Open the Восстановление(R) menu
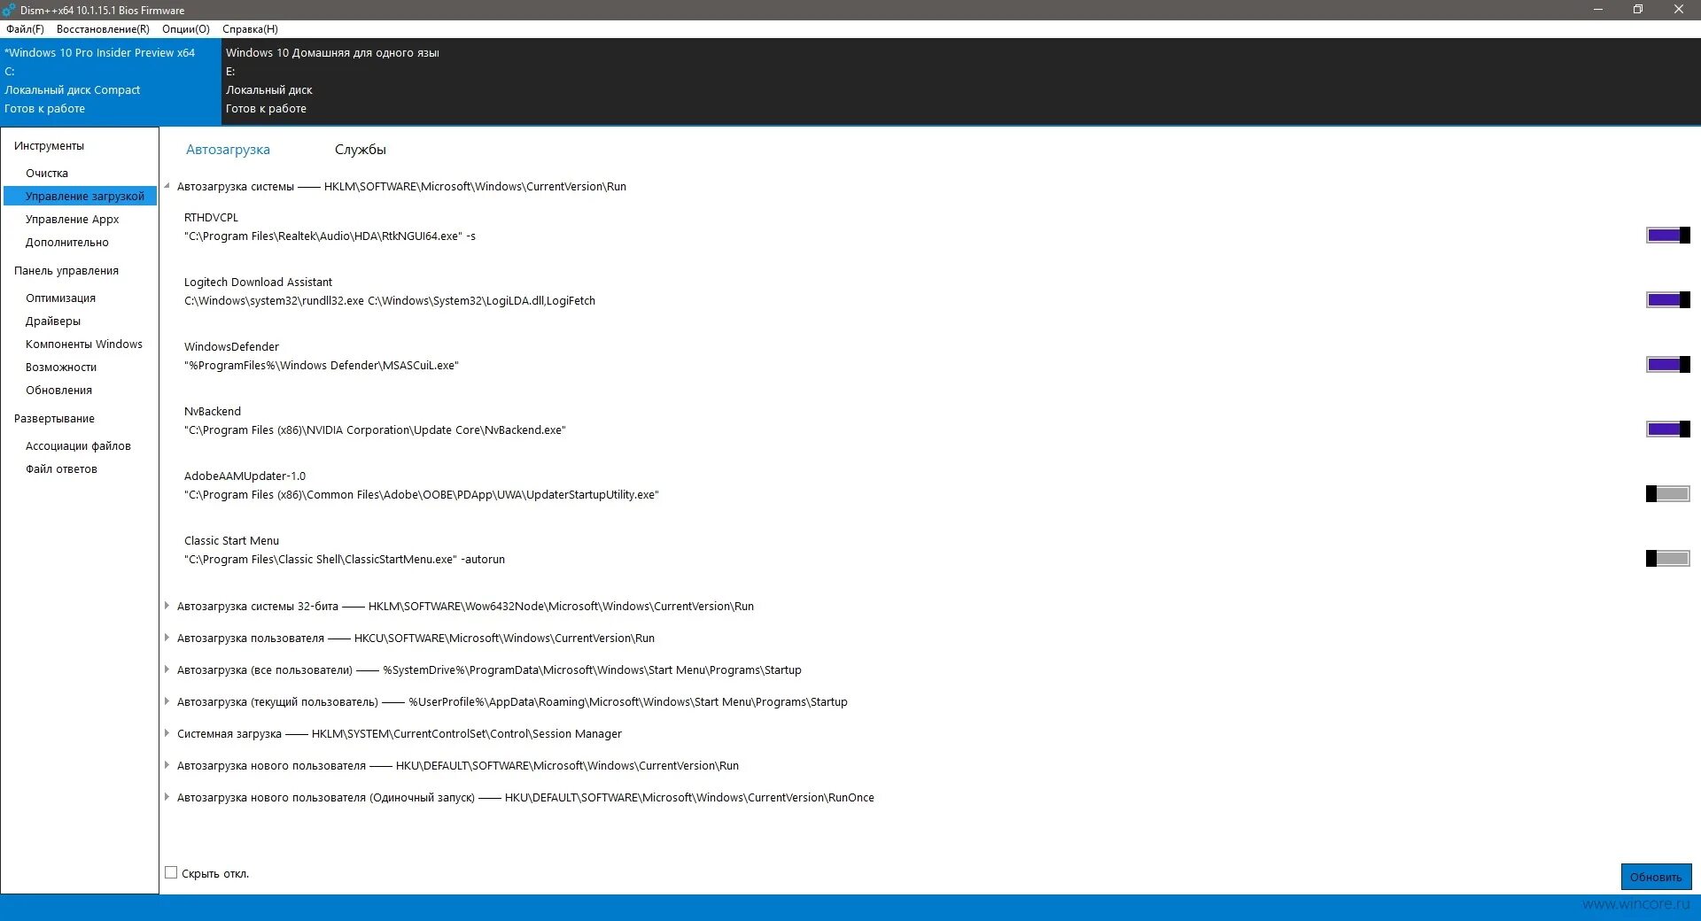 point(103,29)
